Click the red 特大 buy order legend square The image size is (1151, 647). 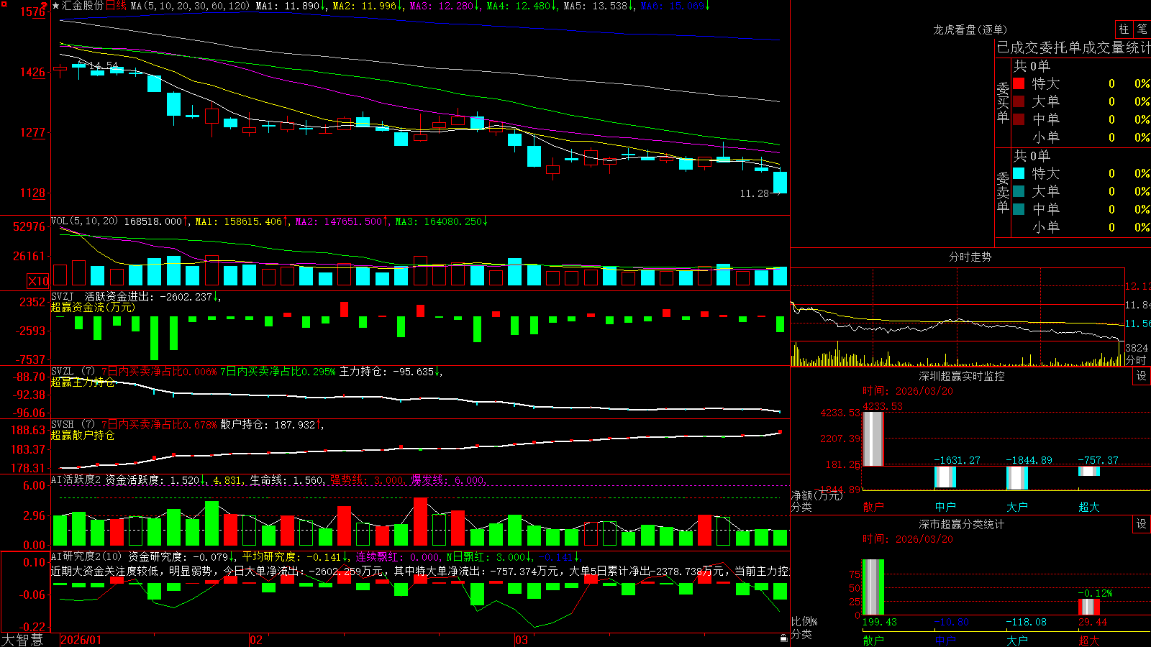click(x=1019, y=83)
